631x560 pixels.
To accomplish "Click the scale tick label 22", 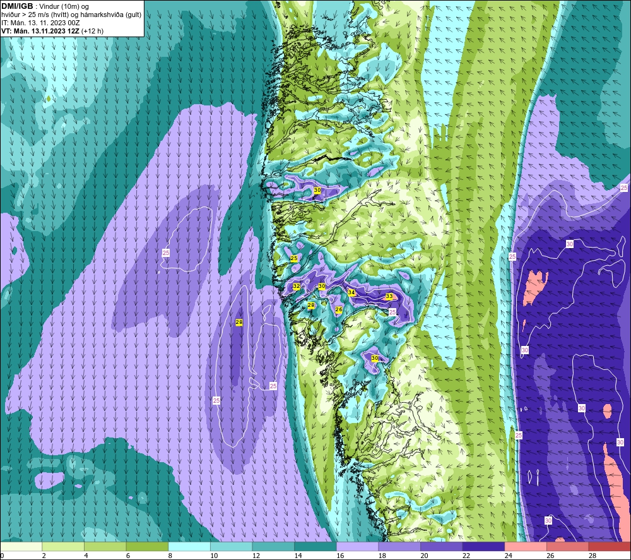I will tap(466, 556).
